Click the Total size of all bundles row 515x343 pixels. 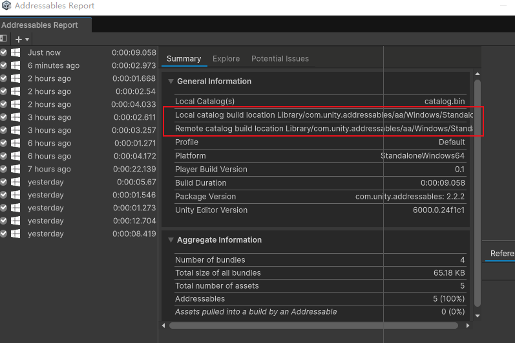(x=321, y=272)
